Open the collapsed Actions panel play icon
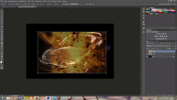177x100 pixels. [x=144, y=12]
